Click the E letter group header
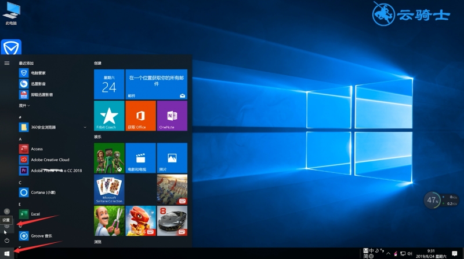 [x=20, y=204]
